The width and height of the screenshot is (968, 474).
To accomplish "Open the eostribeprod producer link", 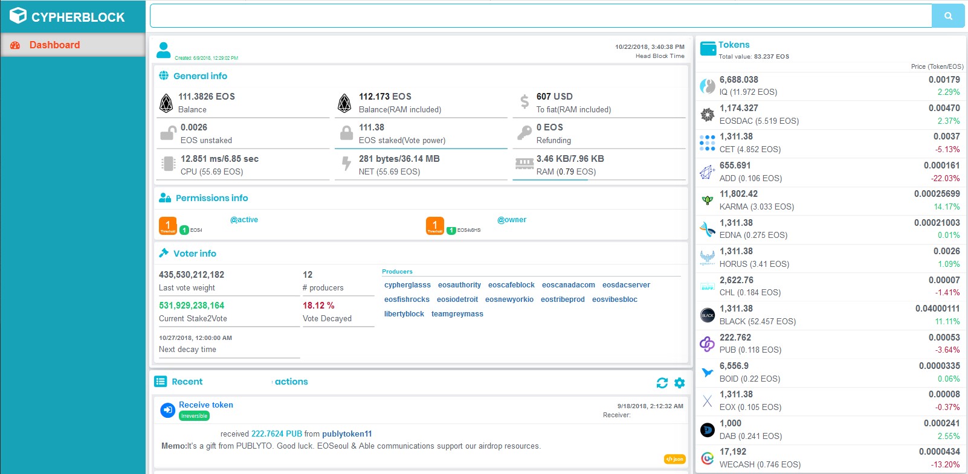I will [563, 299].
